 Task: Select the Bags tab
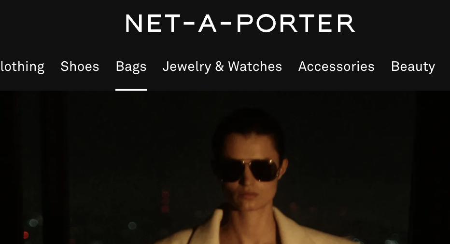131,67
